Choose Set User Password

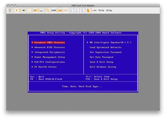pos(102,57)
